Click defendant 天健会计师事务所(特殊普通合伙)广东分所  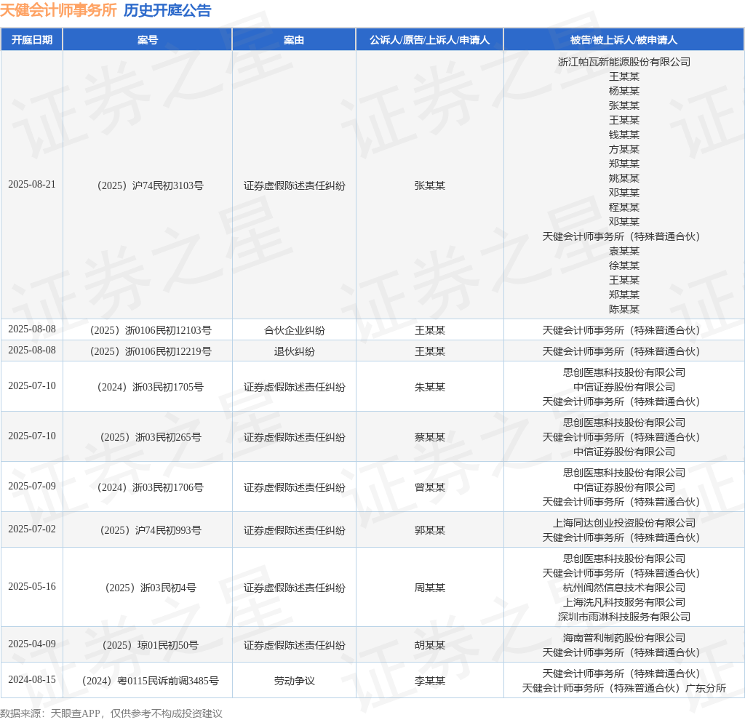click(624, 688)
